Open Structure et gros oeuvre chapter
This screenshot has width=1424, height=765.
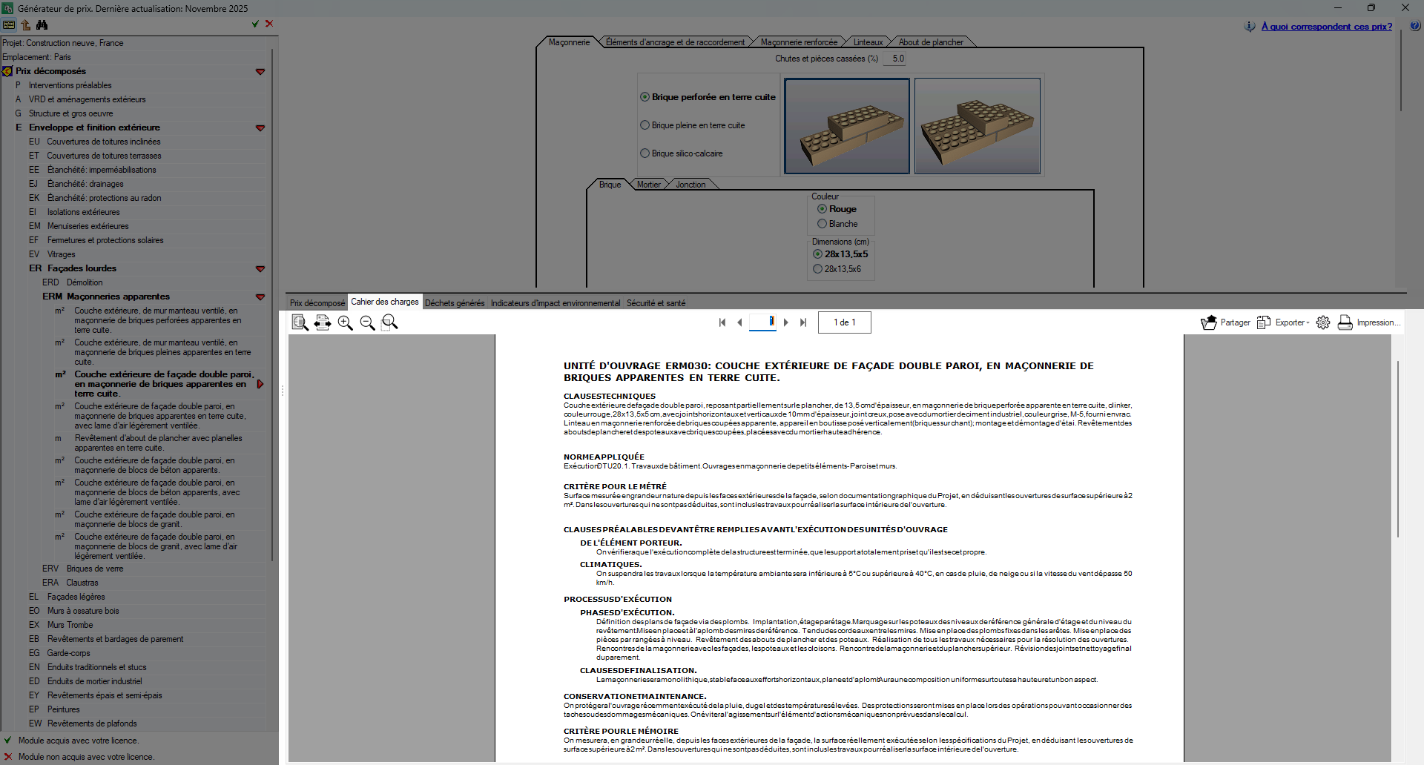[x=70, y=113]
